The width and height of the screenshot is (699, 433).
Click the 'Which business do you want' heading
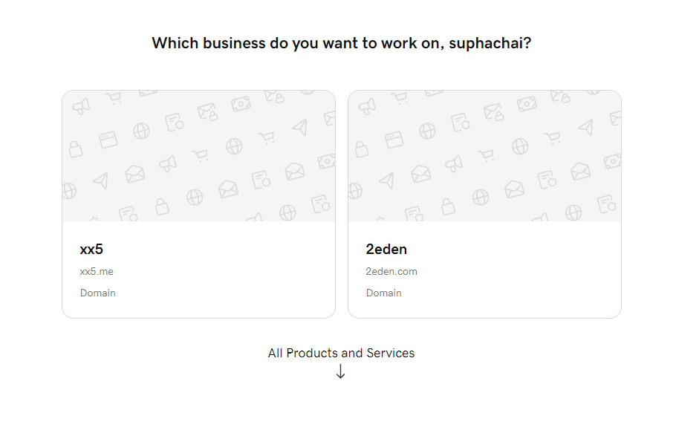(x=342, y=43)
